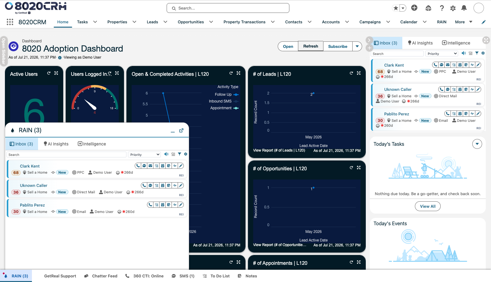Viewport: 491px width, 282px height.
Task: Open 360 CTI: Online utility bar item
Action: 145,276
